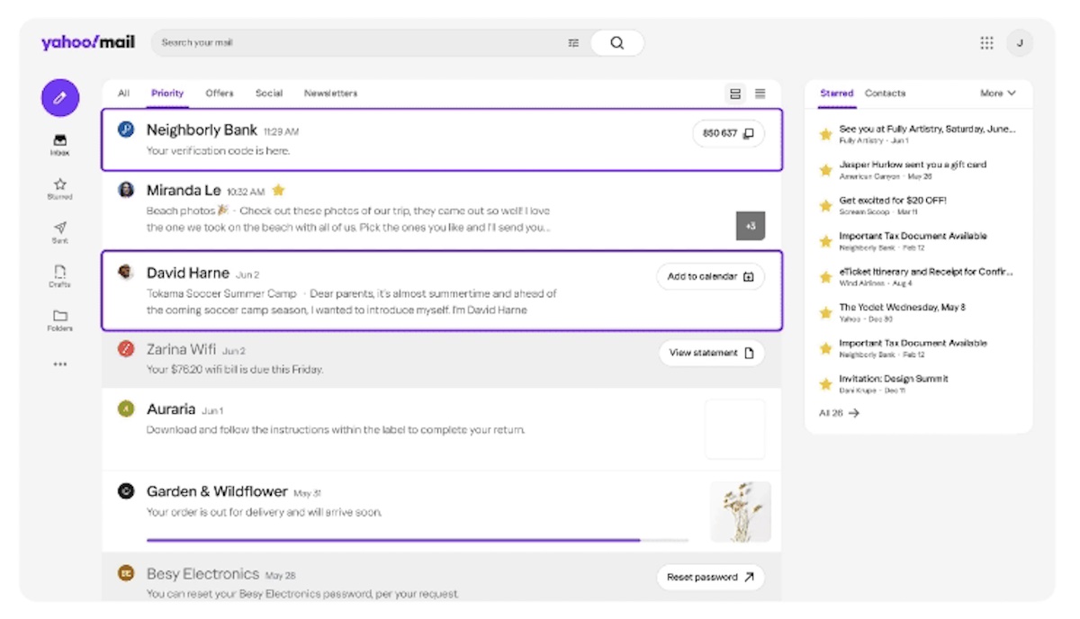
Task: Copy the 850 637 verification code
Action: point(728,133)
